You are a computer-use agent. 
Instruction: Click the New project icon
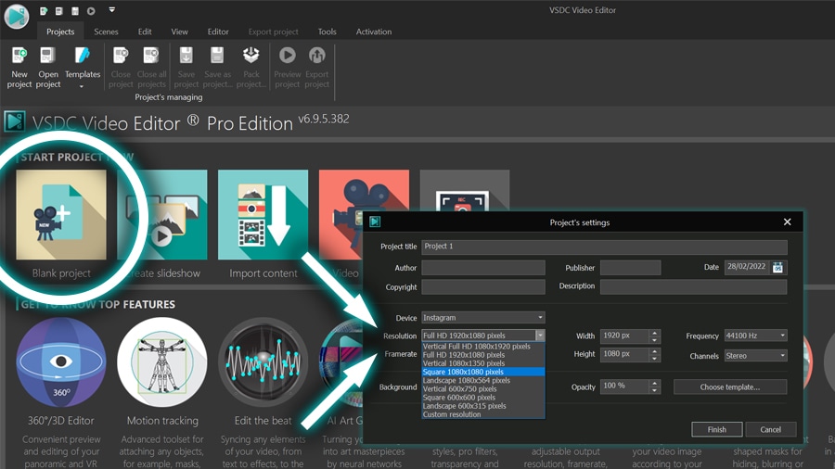[x=19, y=56]
